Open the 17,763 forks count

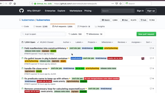click(x=152, y=20)
